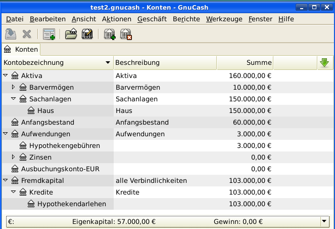Click the New invoice toolbar icon
The width and height of the screenshot is (335, 229).
(49, 34)
